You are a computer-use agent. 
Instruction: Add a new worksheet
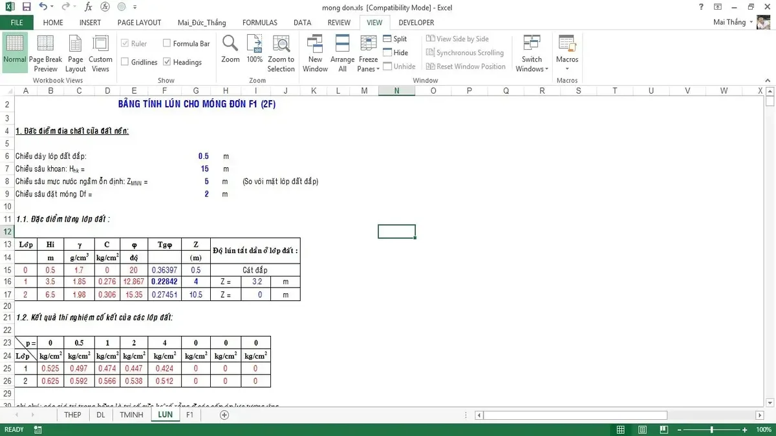pyautogui.click(x=223, y=415)
